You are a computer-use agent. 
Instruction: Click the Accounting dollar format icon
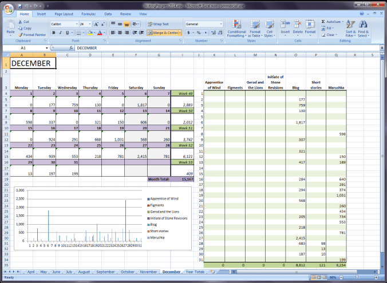[x=188, y=33]
